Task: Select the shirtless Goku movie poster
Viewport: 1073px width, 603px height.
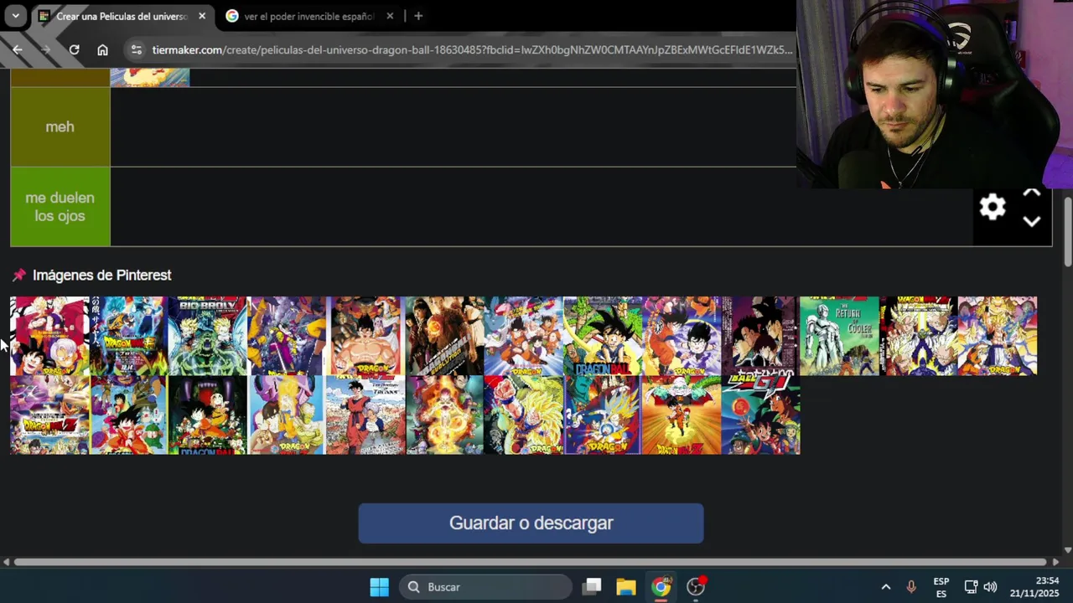Action: [365, 335]
